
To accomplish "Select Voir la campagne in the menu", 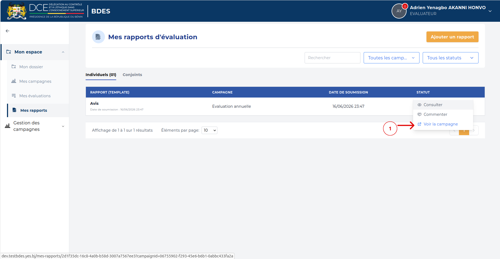I will tap(443, 124).
